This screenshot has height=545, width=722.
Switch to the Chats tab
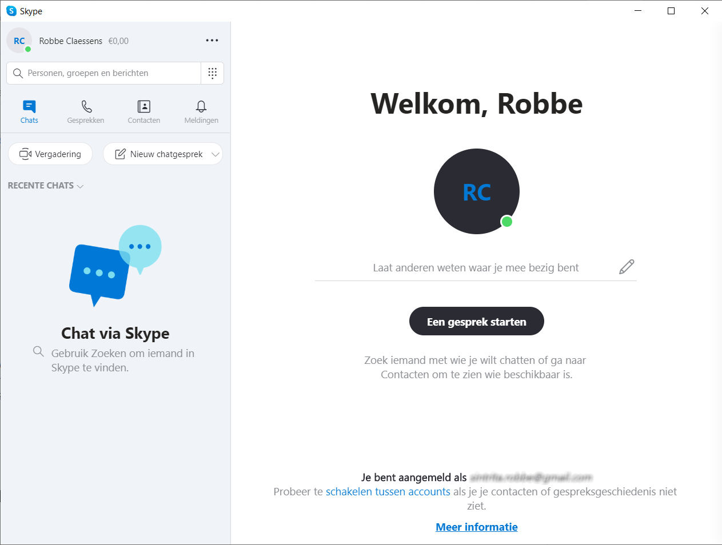(x=29, y=112)
